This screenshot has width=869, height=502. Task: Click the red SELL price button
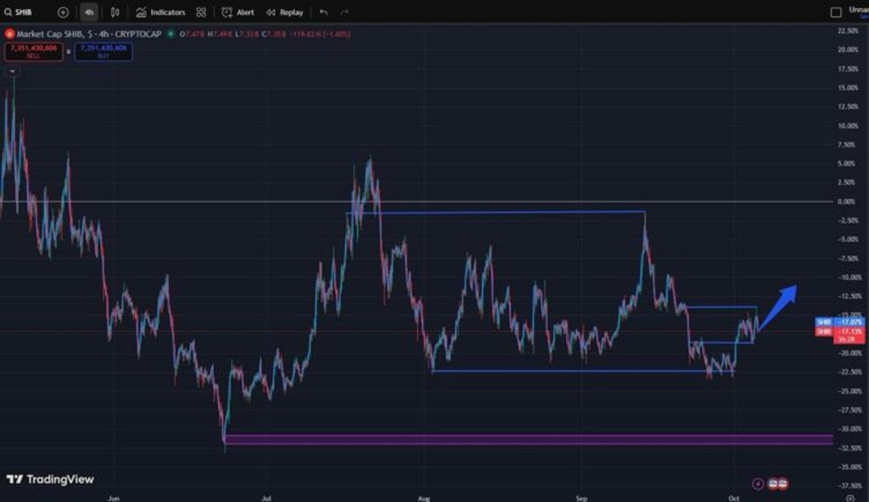click(34, 51)
